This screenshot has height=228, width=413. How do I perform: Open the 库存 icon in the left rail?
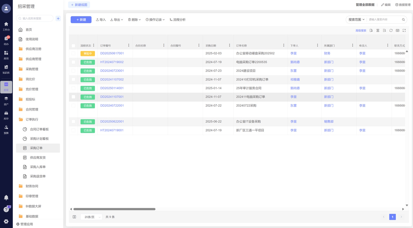point(6,115)
